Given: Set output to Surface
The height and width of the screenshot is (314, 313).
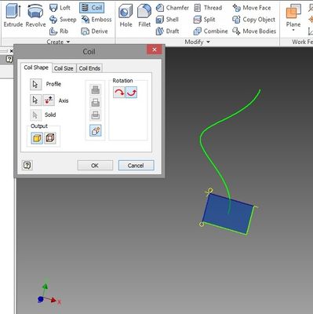Looking at the screenshot, I should pos(50,138).
